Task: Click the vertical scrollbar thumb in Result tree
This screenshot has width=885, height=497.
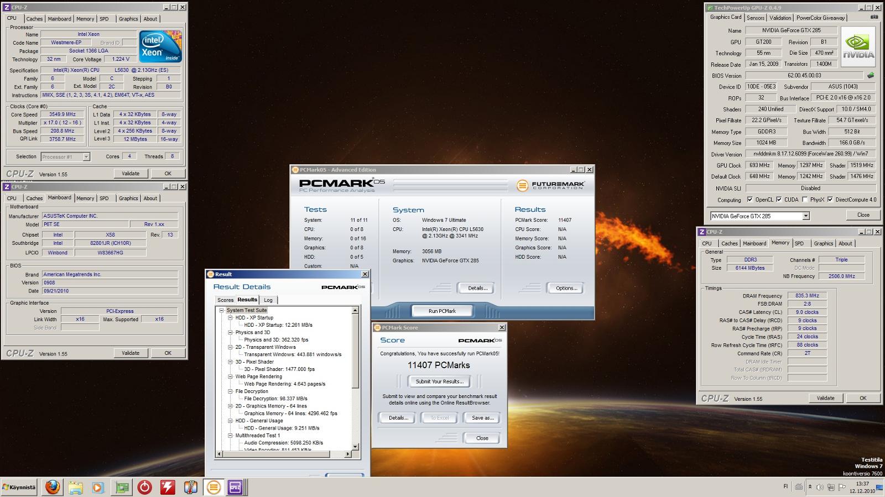Action: [x=356, y=351]
